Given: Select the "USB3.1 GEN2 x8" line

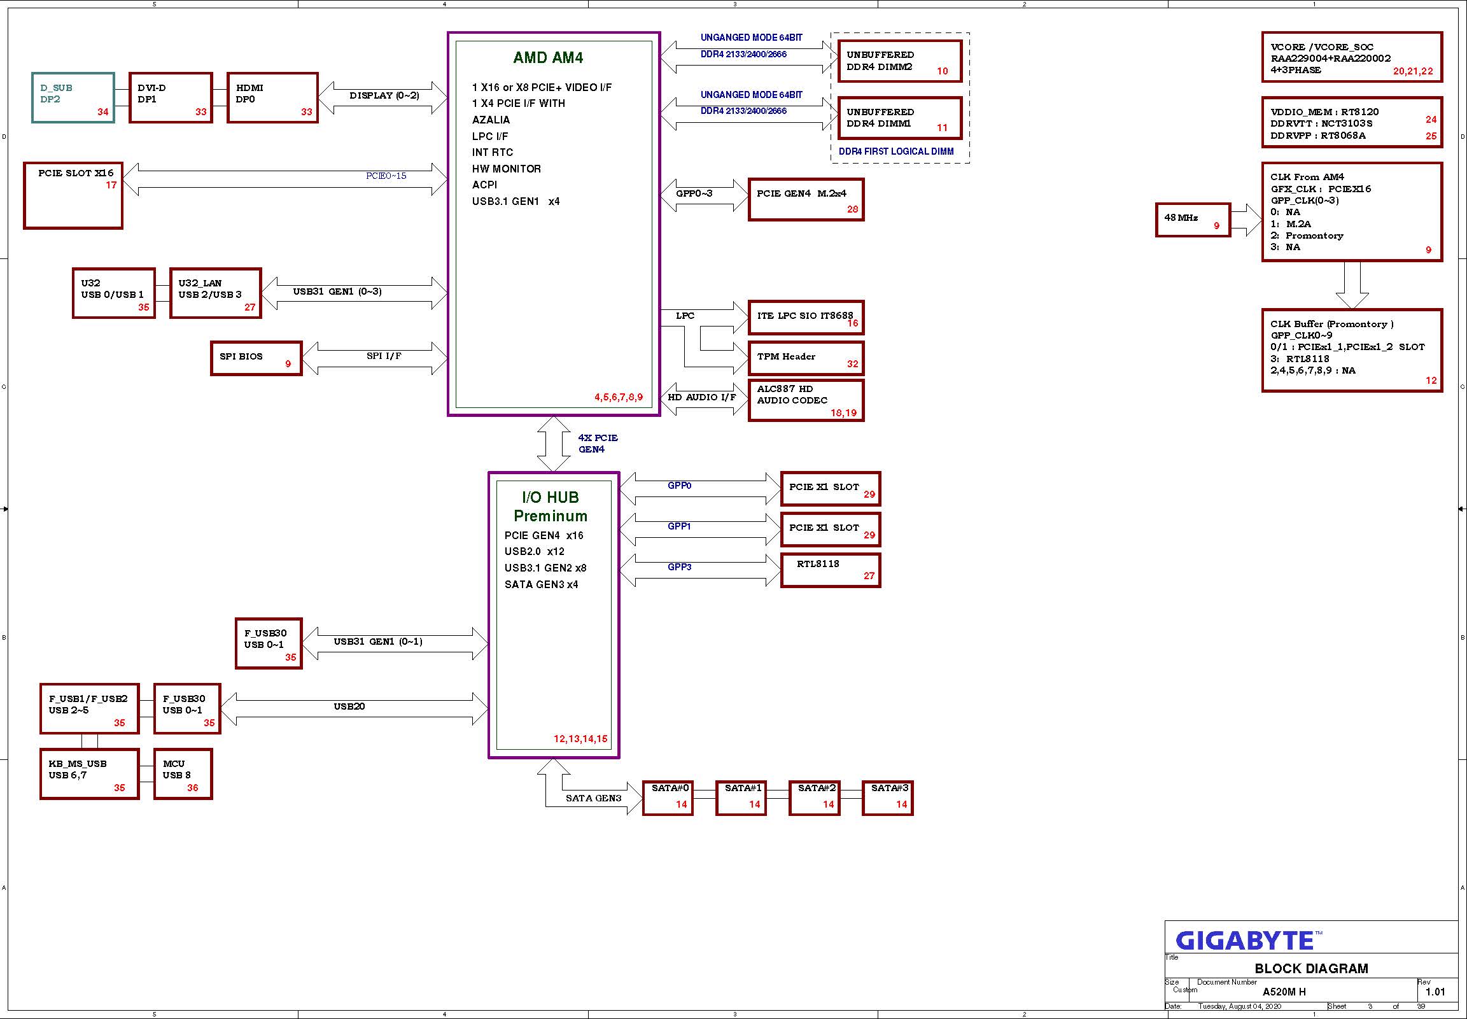Looking at the screenshot, I should click(545, 568).
